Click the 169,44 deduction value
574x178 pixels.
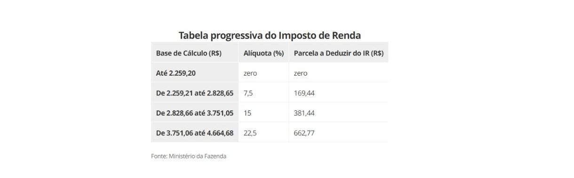(304, 93)
